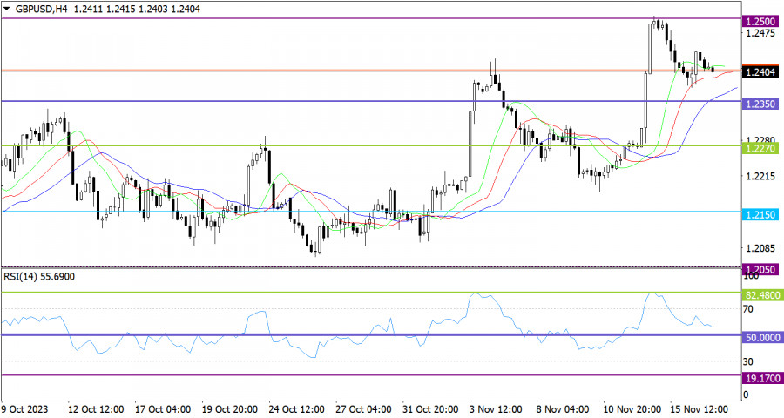The width and height of the screenshot is (784, 418).
Task: Click the RSI 50.0000 midline label
Action: pos(762,338)
